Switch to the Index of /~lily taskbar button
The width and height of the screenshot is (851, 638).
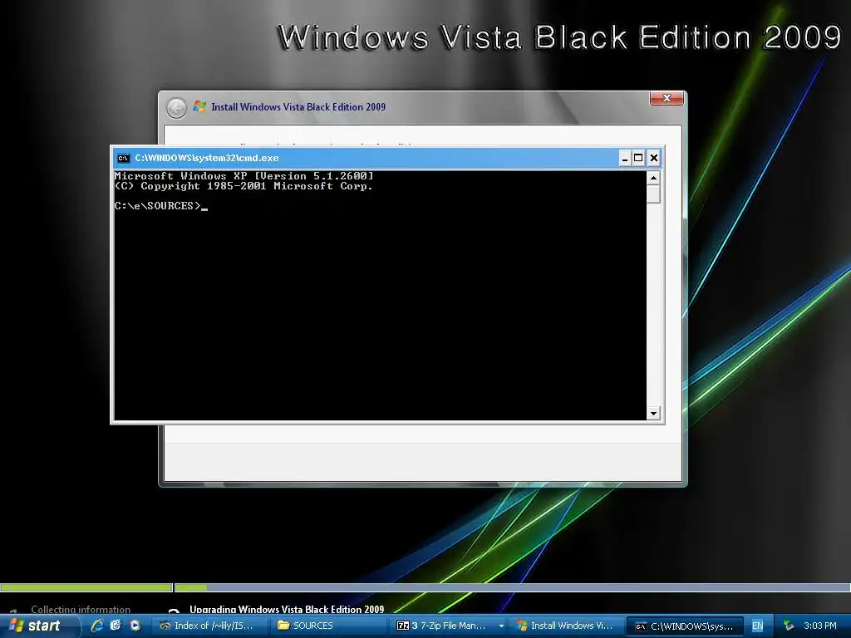click(209, 626)
